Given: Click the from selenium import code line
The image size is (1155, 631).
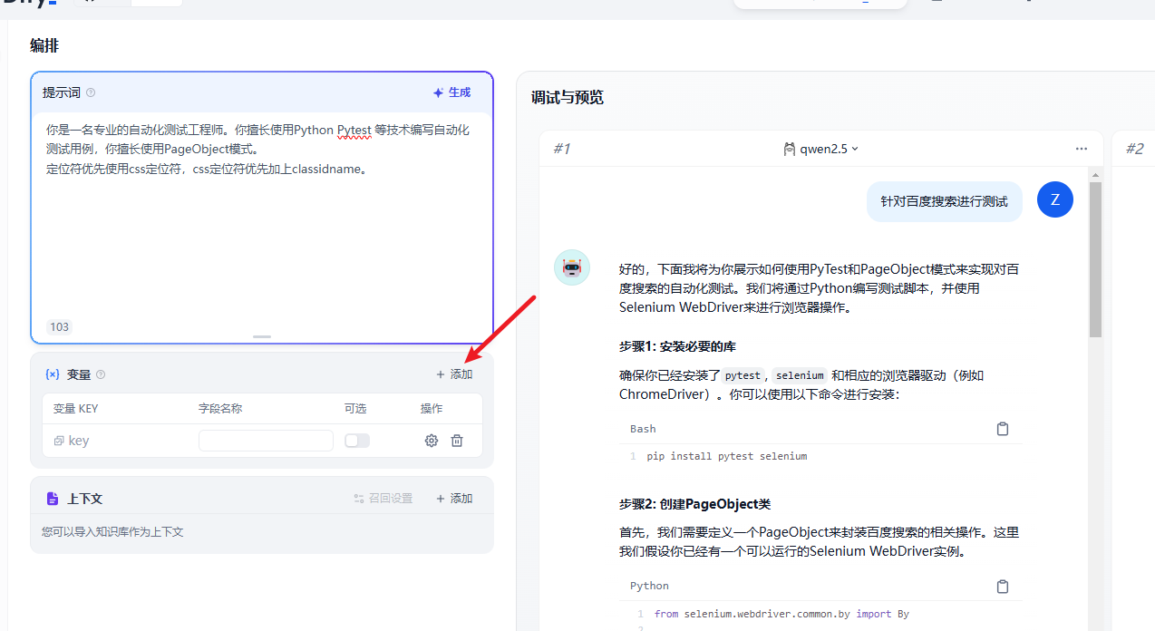Looking at the screenshot, I should pos(781,614).
